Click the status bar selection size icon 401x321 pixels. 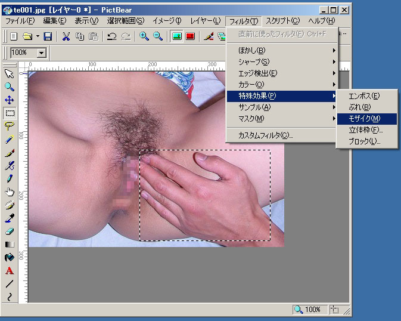point(334,310)
